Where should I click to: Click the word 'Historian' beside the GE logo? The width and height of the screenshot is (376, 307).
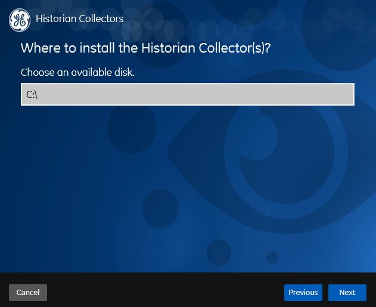click(x=57, y=19)
